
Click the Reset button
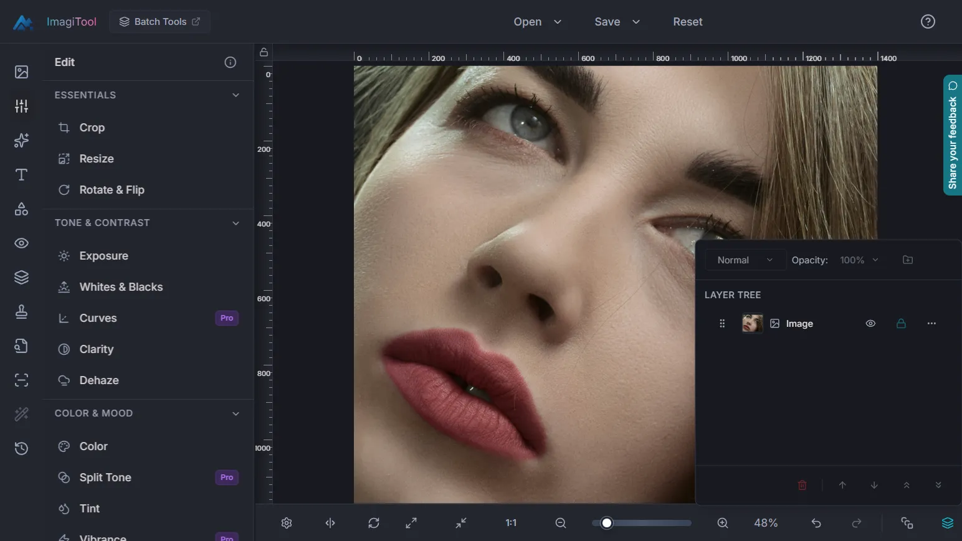pyautogui.click(x=687, y=22)
